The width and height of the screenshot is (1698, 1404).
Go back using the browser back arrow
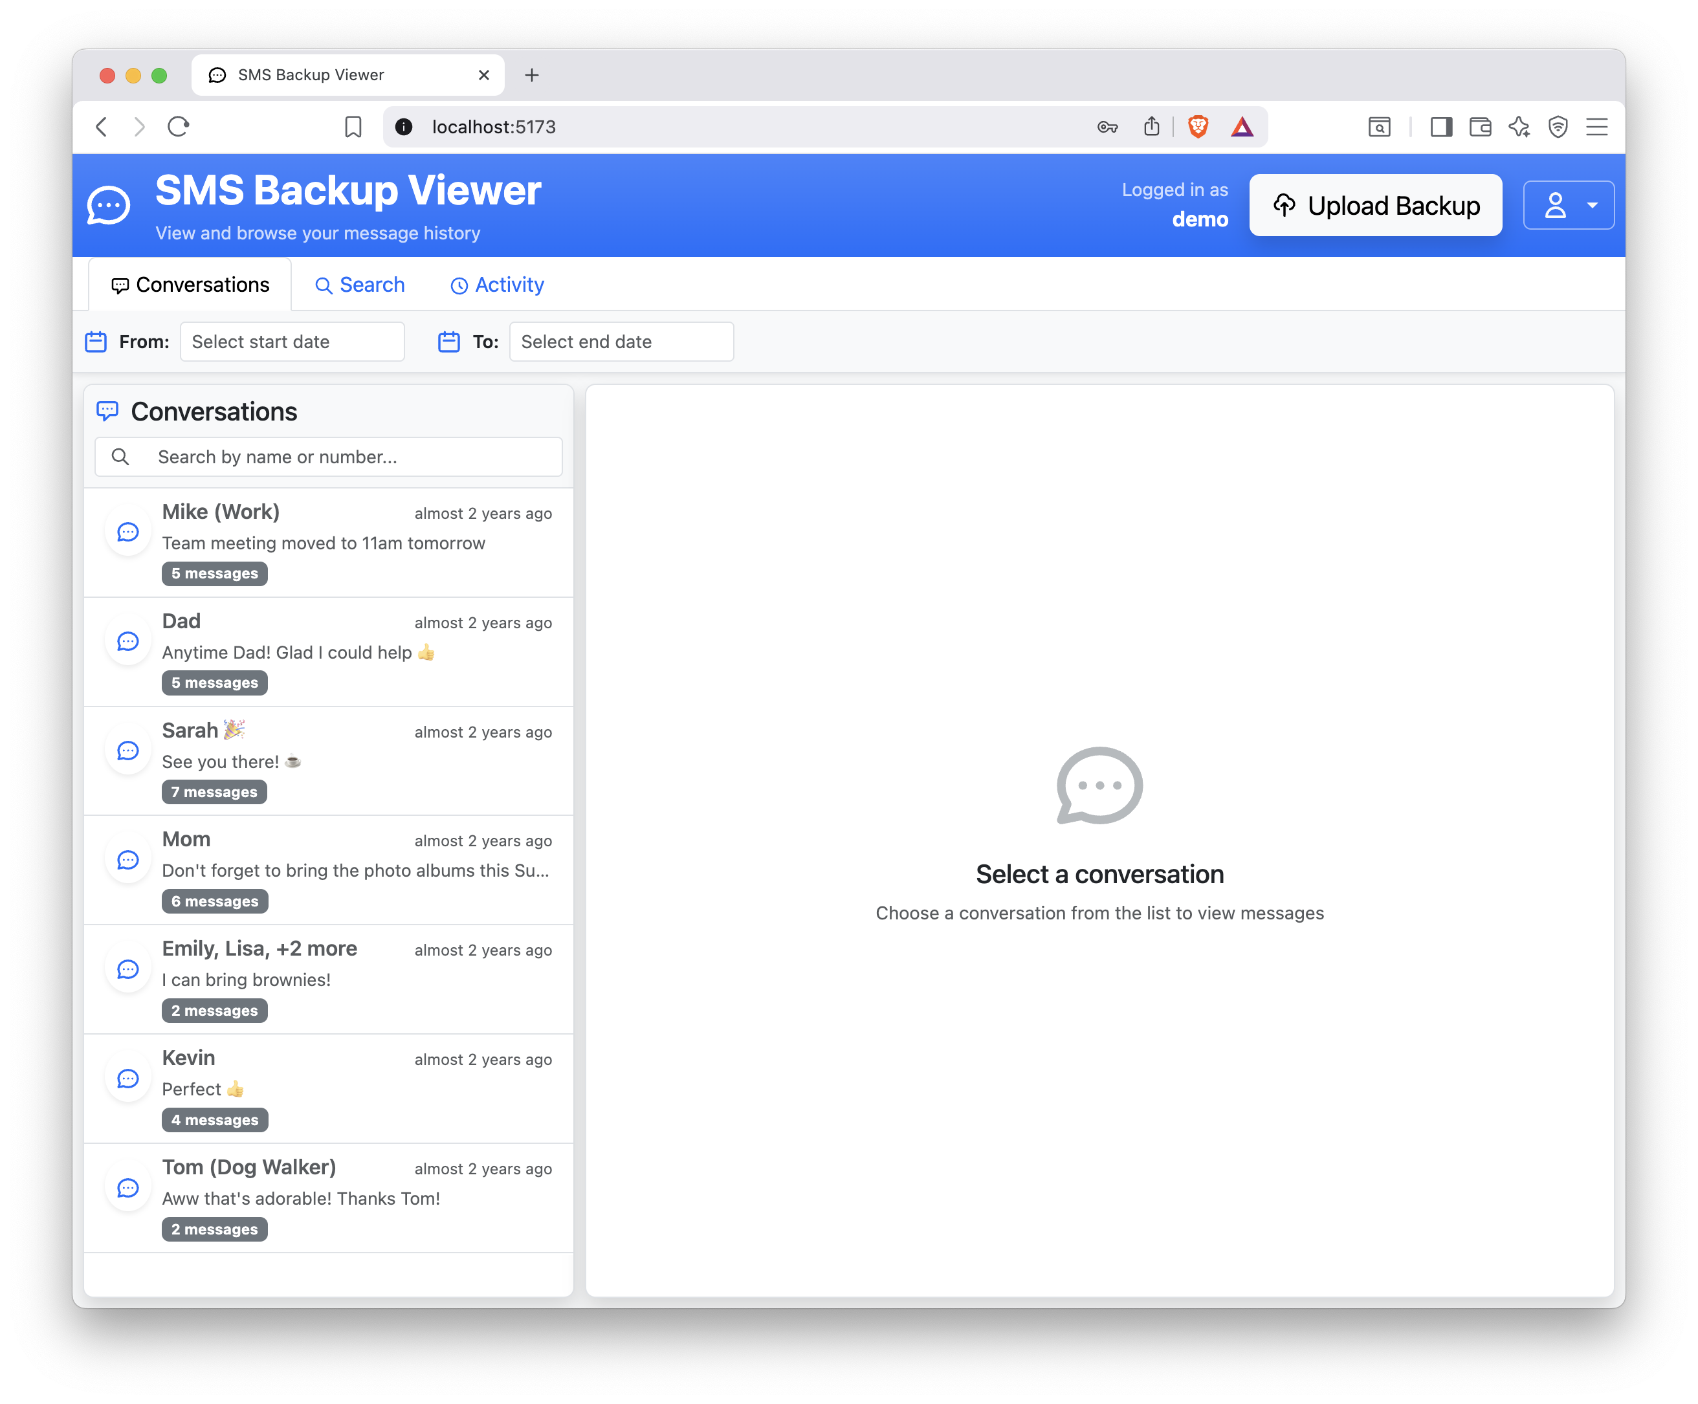click(x=102, y=127)
